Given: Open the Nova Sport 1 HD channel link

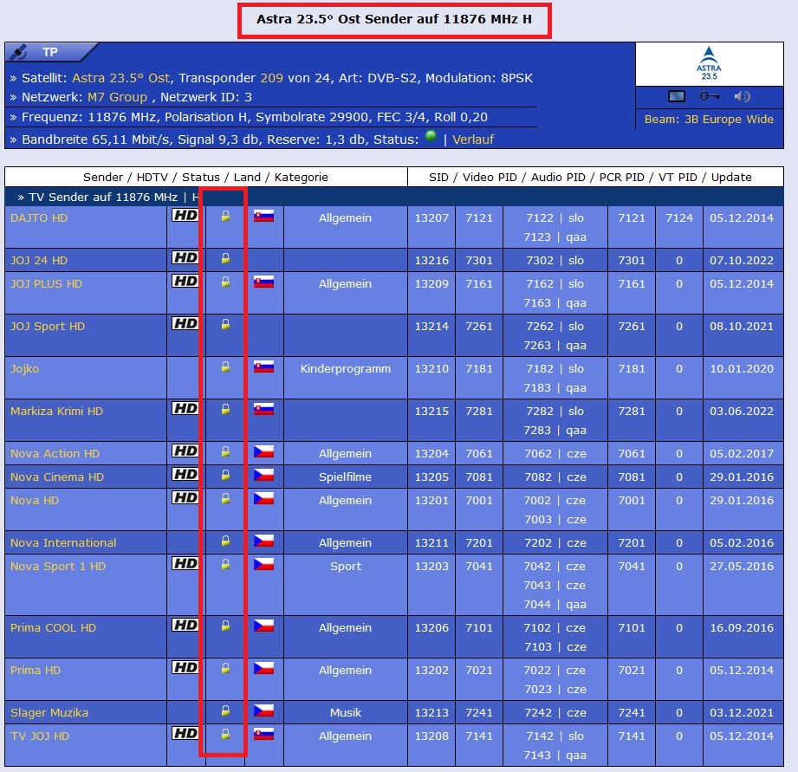Looking at the screenshot, I should 58,566.
